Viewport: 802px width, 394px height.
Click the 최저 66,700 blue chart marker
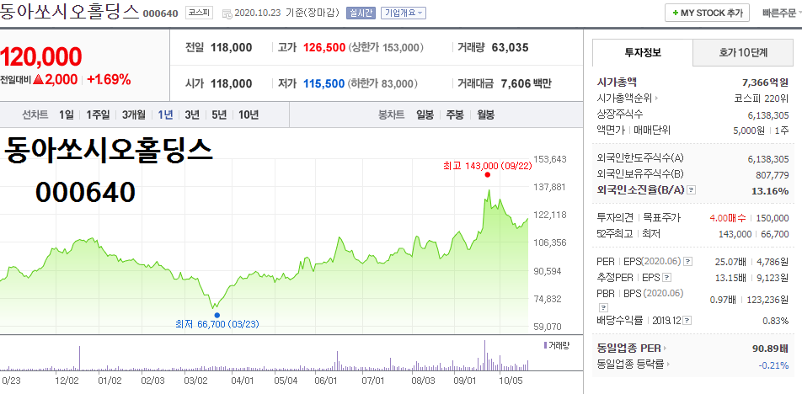pos(217,316)
